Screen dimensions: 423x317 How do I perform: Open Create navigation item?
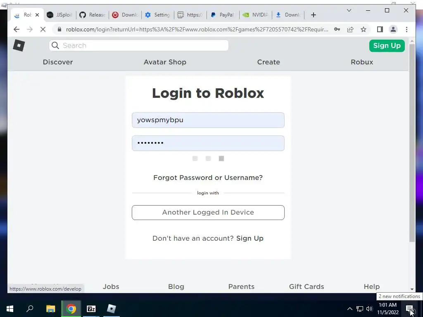point(269,62)
